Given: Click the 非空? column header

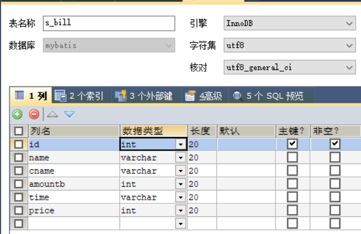Looking at the screenshot, I should [336, 131].
